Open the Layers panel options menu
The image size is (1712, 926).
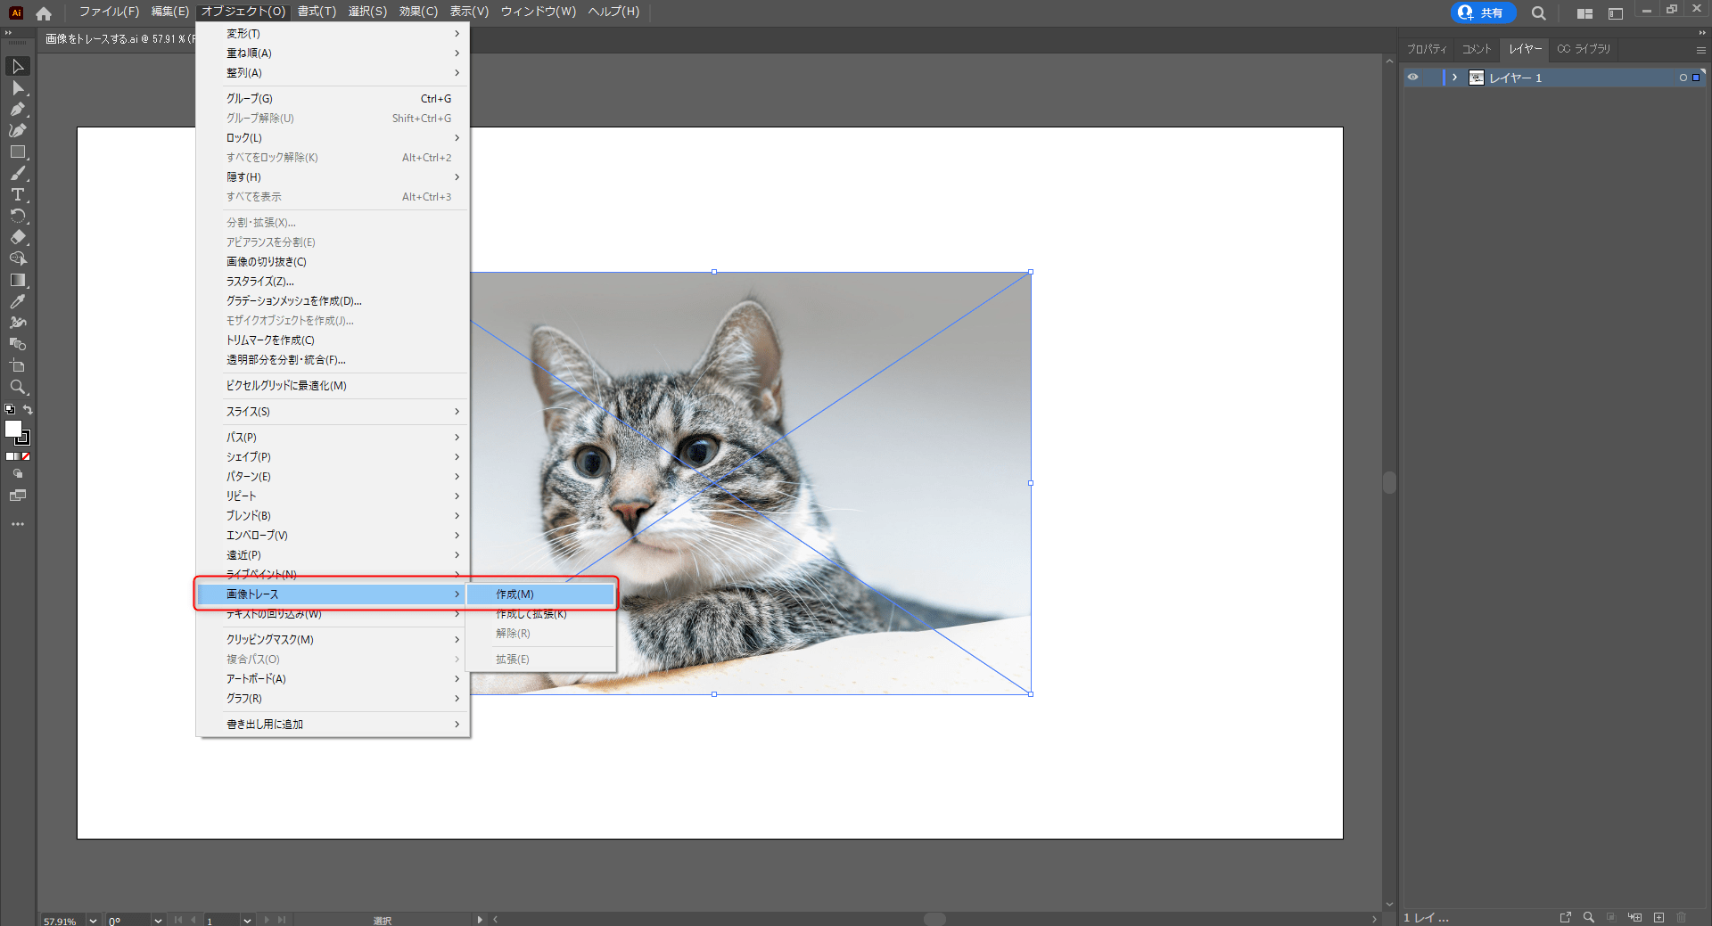tap(1700, 50)
